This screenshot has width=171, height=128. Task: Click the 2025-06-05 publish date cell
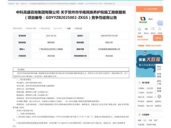click(51, 36)
